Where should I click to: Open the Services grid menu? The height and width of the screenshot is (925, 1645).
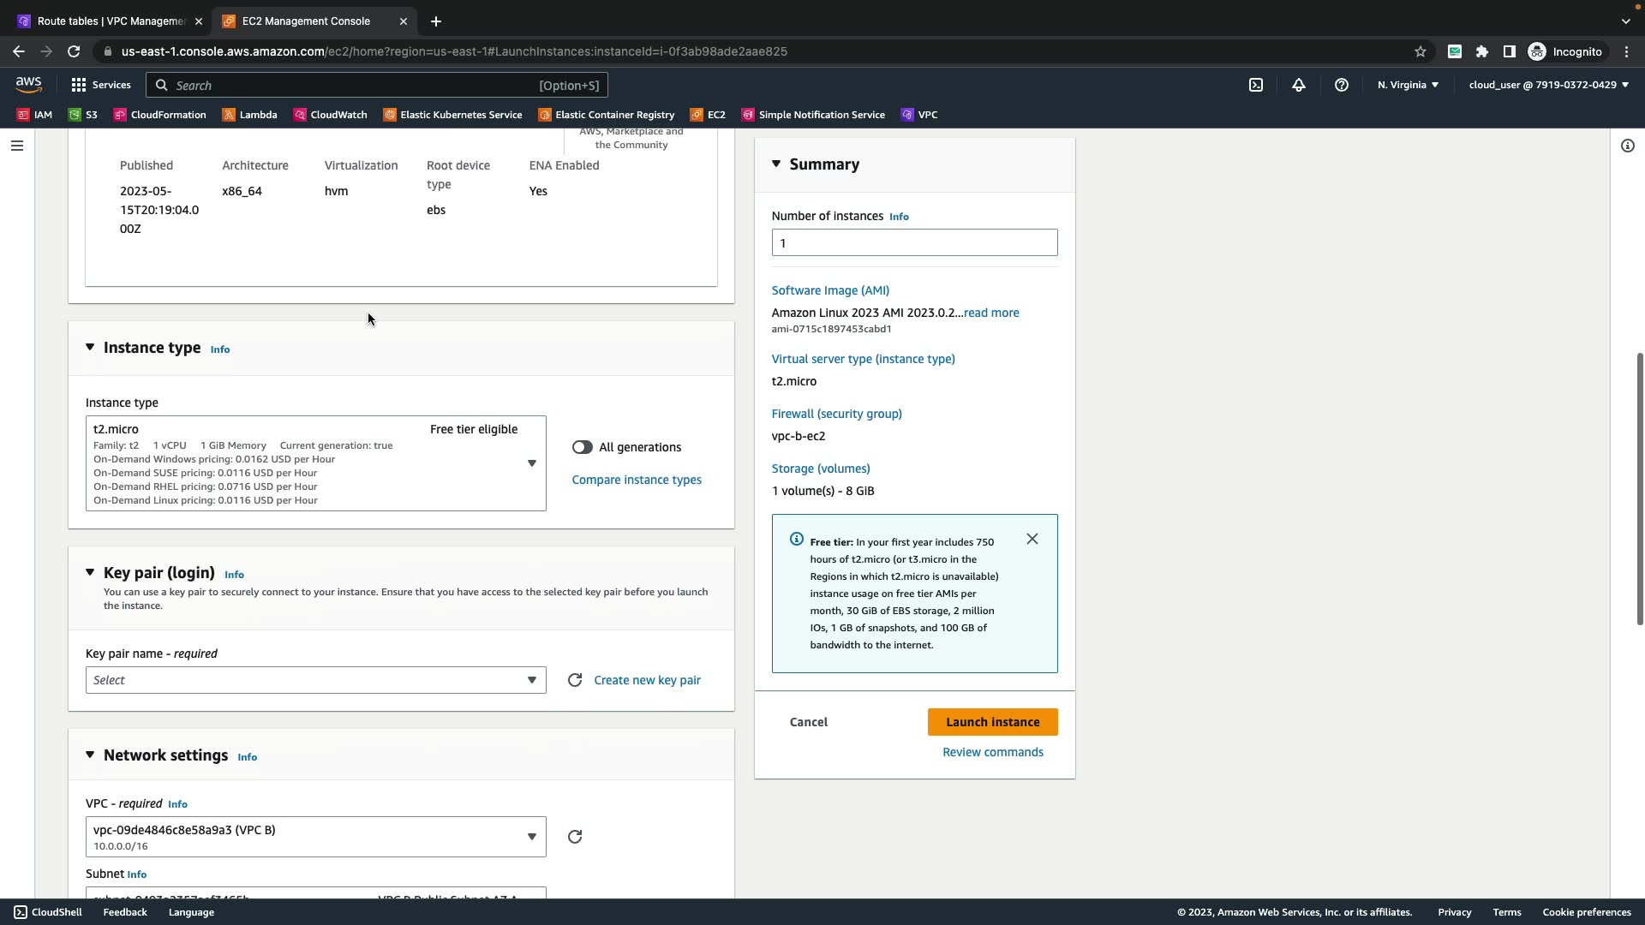(101, 85)
